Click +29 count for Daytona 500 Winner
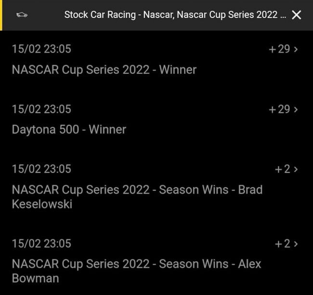The width and height of the screenshot is (313, 295). pyautogui.click(x=279, y=109)
